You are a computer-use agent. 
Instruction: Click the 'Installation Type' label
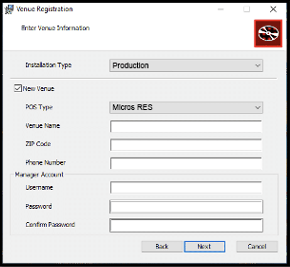click(48, 65)
